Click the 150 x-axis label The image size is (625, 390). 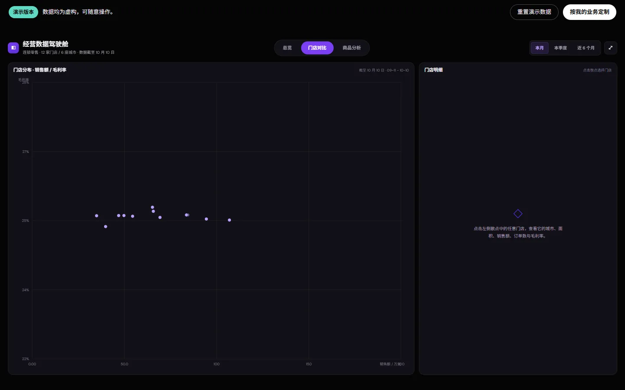[x=309, y=364]
